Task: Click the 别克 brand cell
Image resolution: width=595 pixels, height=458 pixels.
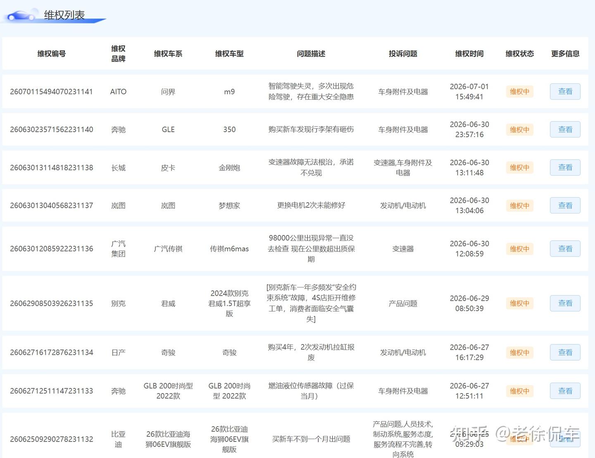Action: [x=118, y=304]
